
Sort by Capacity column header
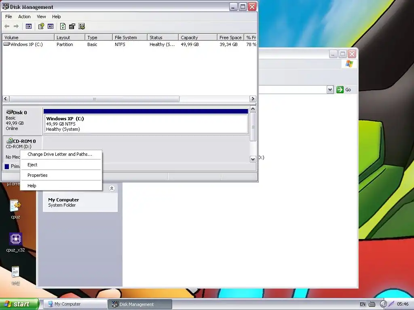point(198,38)
